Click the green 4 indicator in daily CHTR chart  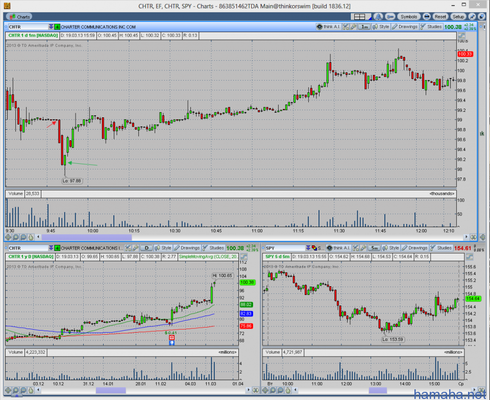point(57,248)
